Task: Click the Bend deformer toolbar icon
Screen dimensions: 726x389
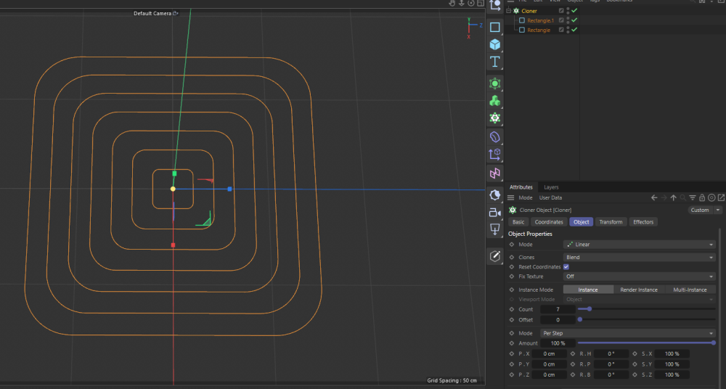Action: 494,137
